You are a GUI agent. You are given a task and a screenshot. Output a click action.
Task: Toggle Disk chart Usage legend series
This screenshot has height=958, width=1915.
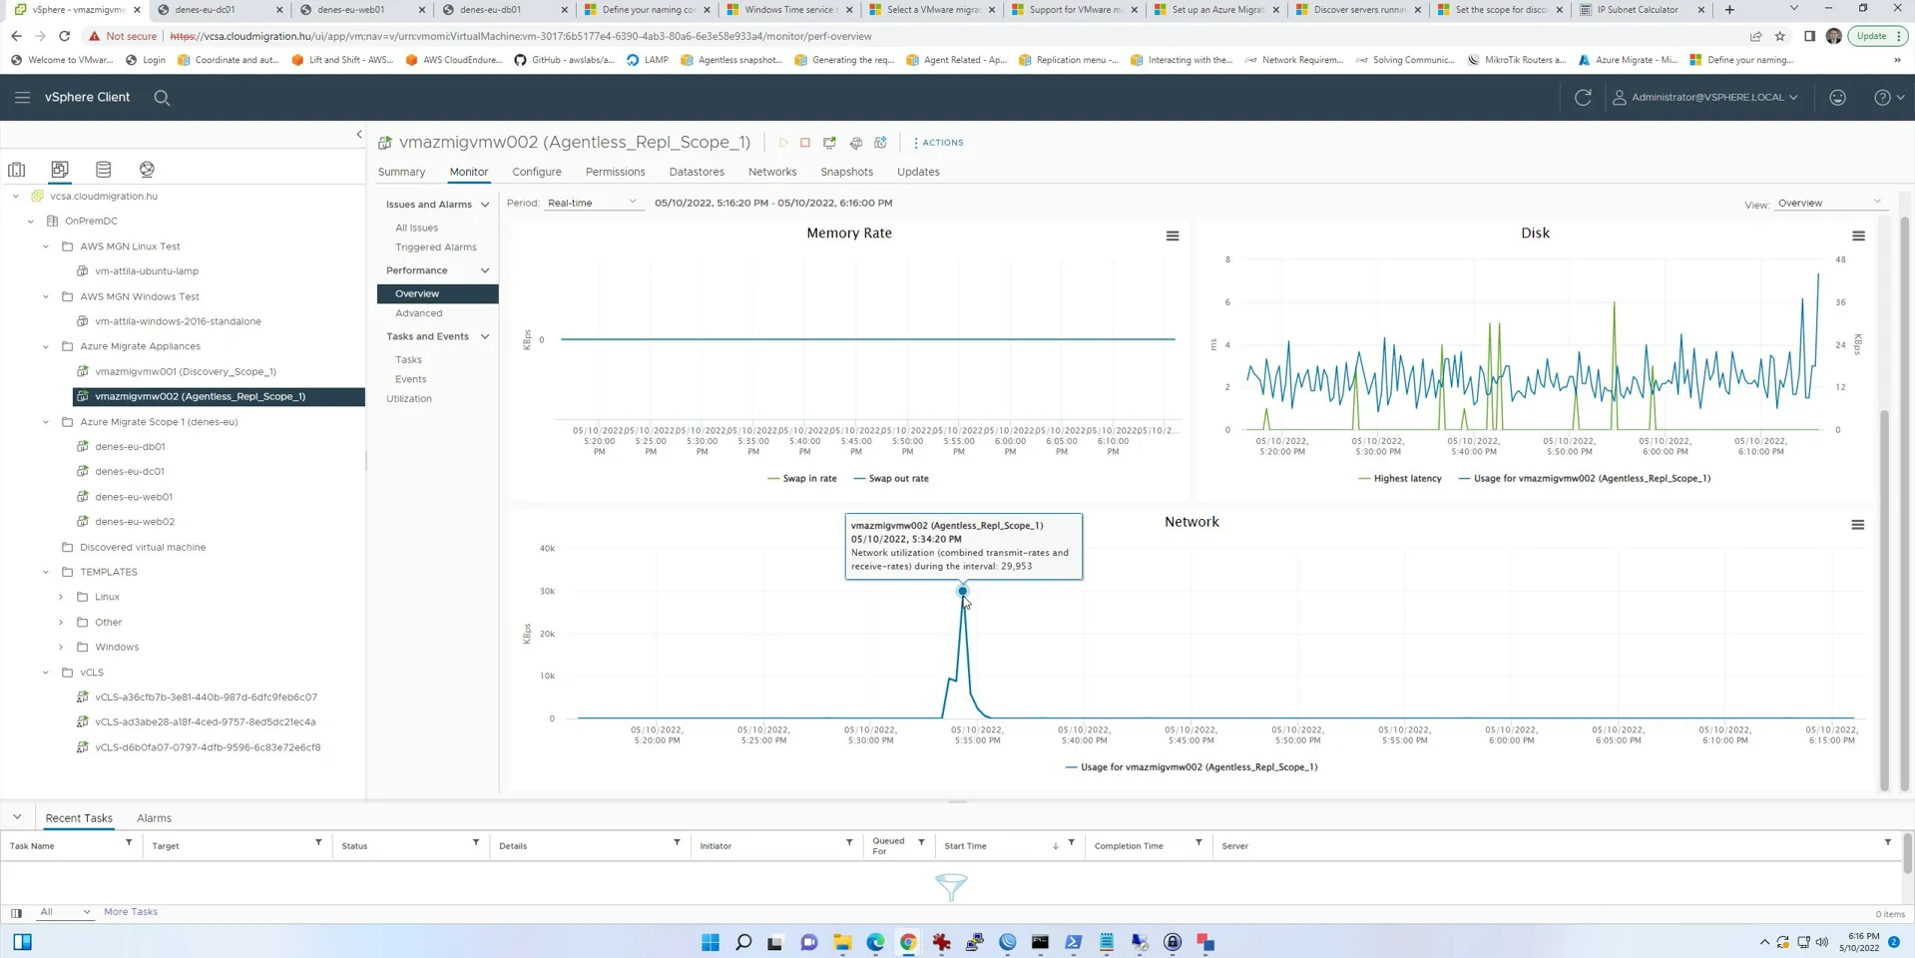(x=1585, y=479)
